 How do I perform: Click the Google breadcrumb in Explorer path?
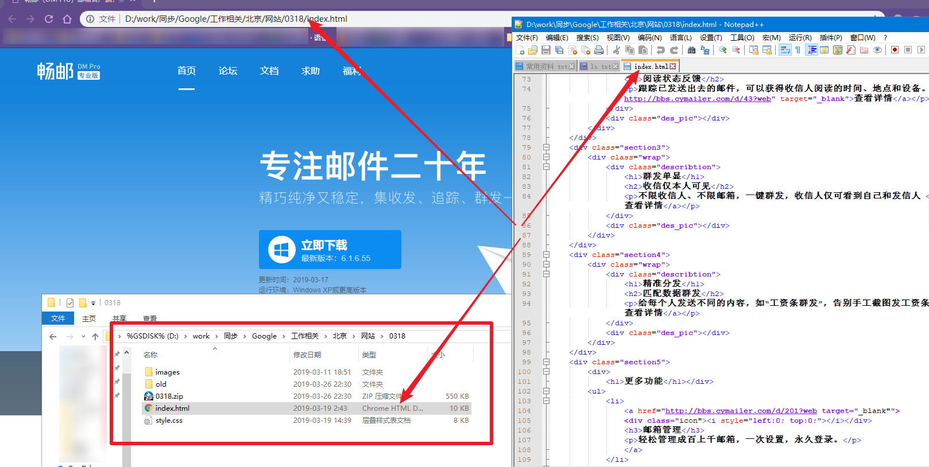pyautogui.click(x=264, y=336)
